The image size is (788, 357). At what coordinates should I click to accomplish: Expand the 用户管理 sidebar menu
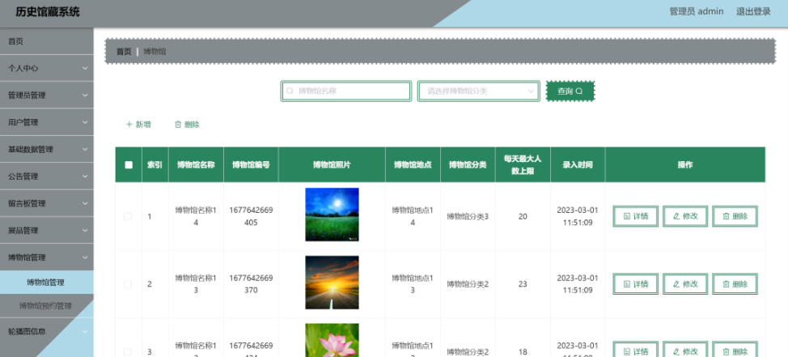pyautogui.click(x=47, y=122)
